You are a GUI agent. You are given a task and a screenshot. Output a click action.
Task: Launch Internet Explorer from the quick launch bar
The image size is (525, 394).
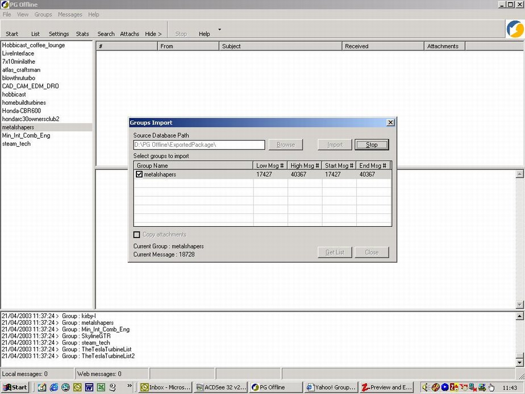(54, 387)
